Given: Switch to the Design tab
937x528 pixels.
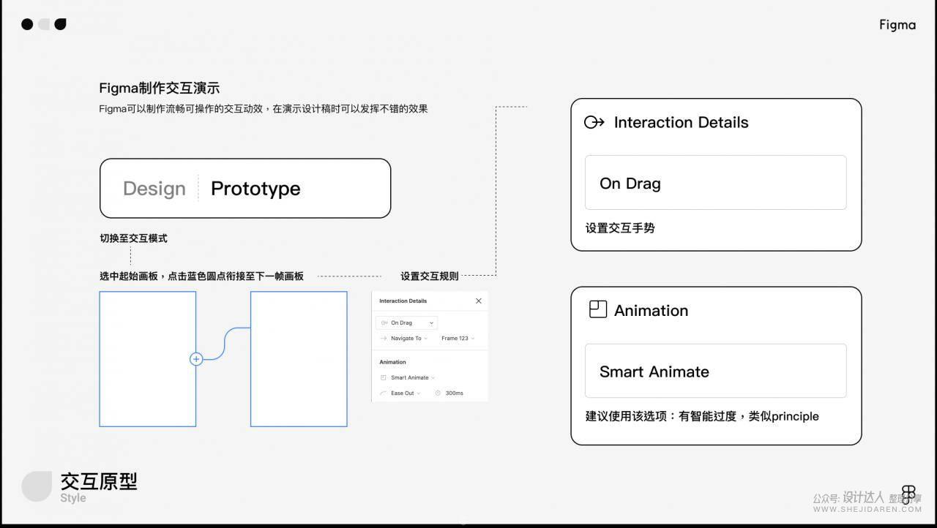Looking at the screenshot, I should click(x=154, y=189).
